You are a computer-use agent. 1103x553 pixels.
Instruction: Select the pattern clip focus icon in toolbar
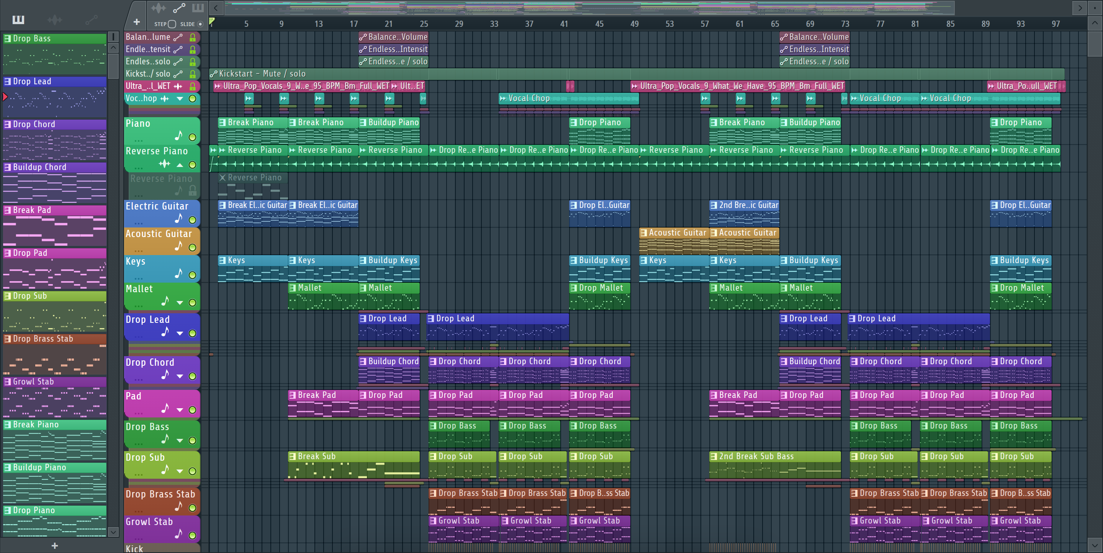(198, 8)
